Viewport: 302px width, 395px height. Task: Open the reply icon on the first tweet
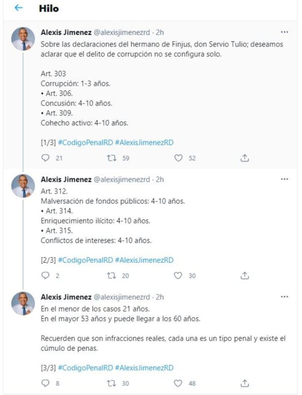coord(46,158)
